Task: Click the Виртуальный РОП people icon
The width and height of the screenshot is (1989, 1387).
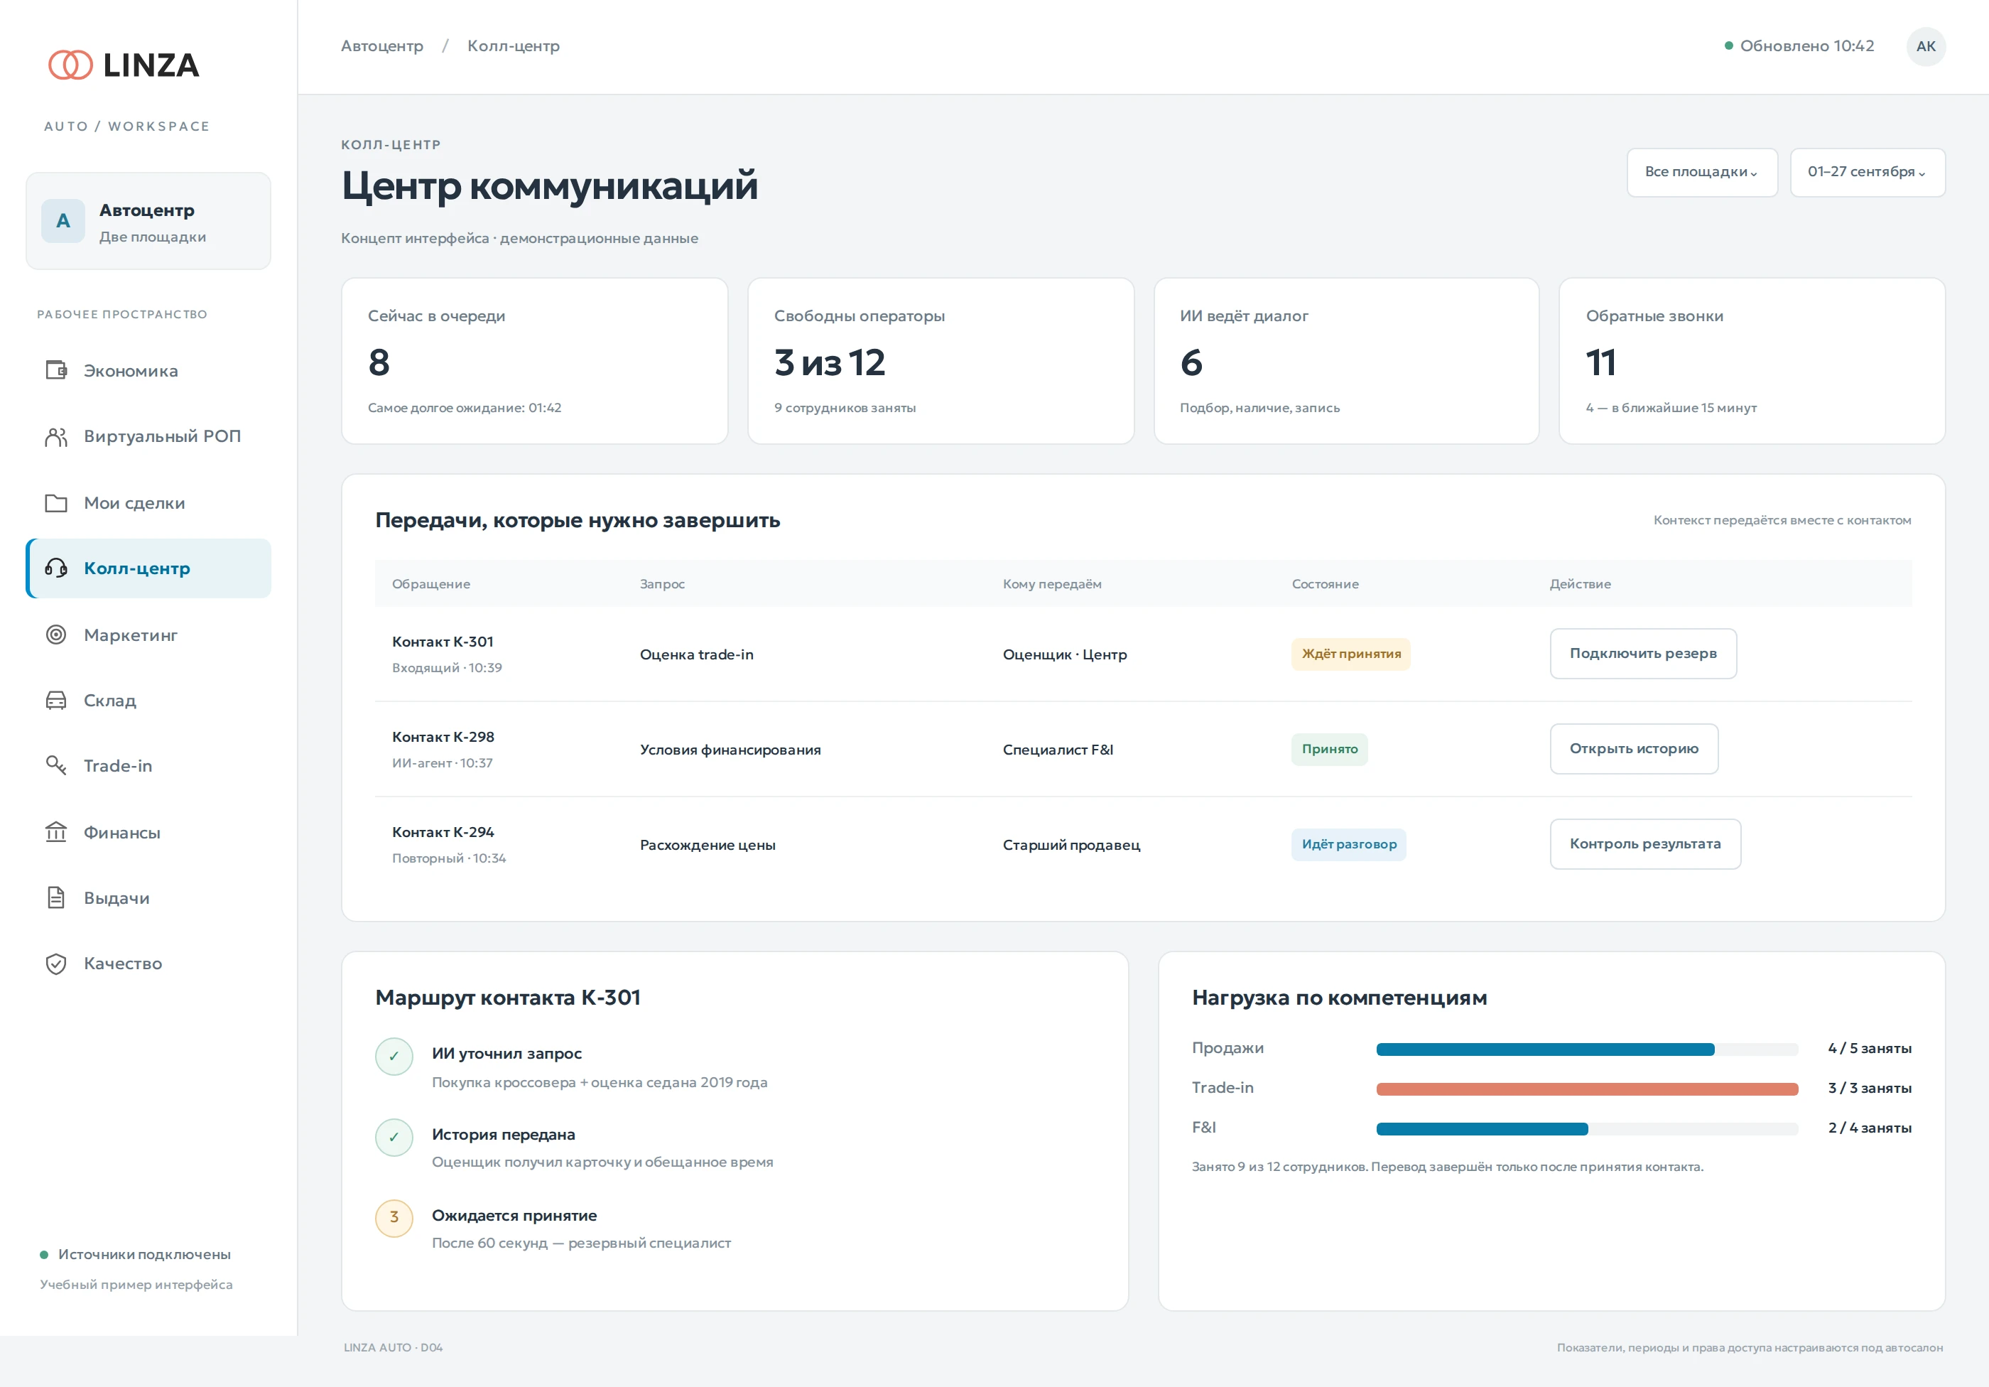Action: [56, 436]
